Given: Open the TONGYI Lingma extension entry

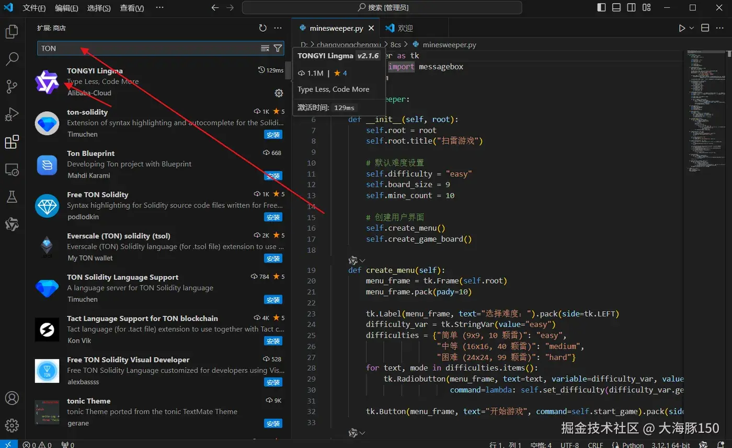Looking at the screenshot, I should tap(158, 82).
